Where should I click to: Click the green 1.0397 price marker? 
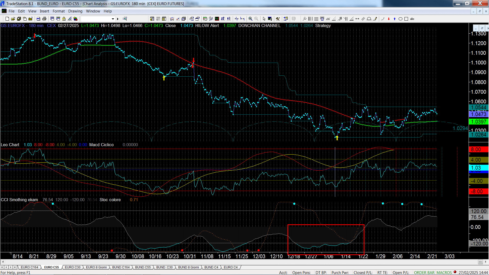479,122
